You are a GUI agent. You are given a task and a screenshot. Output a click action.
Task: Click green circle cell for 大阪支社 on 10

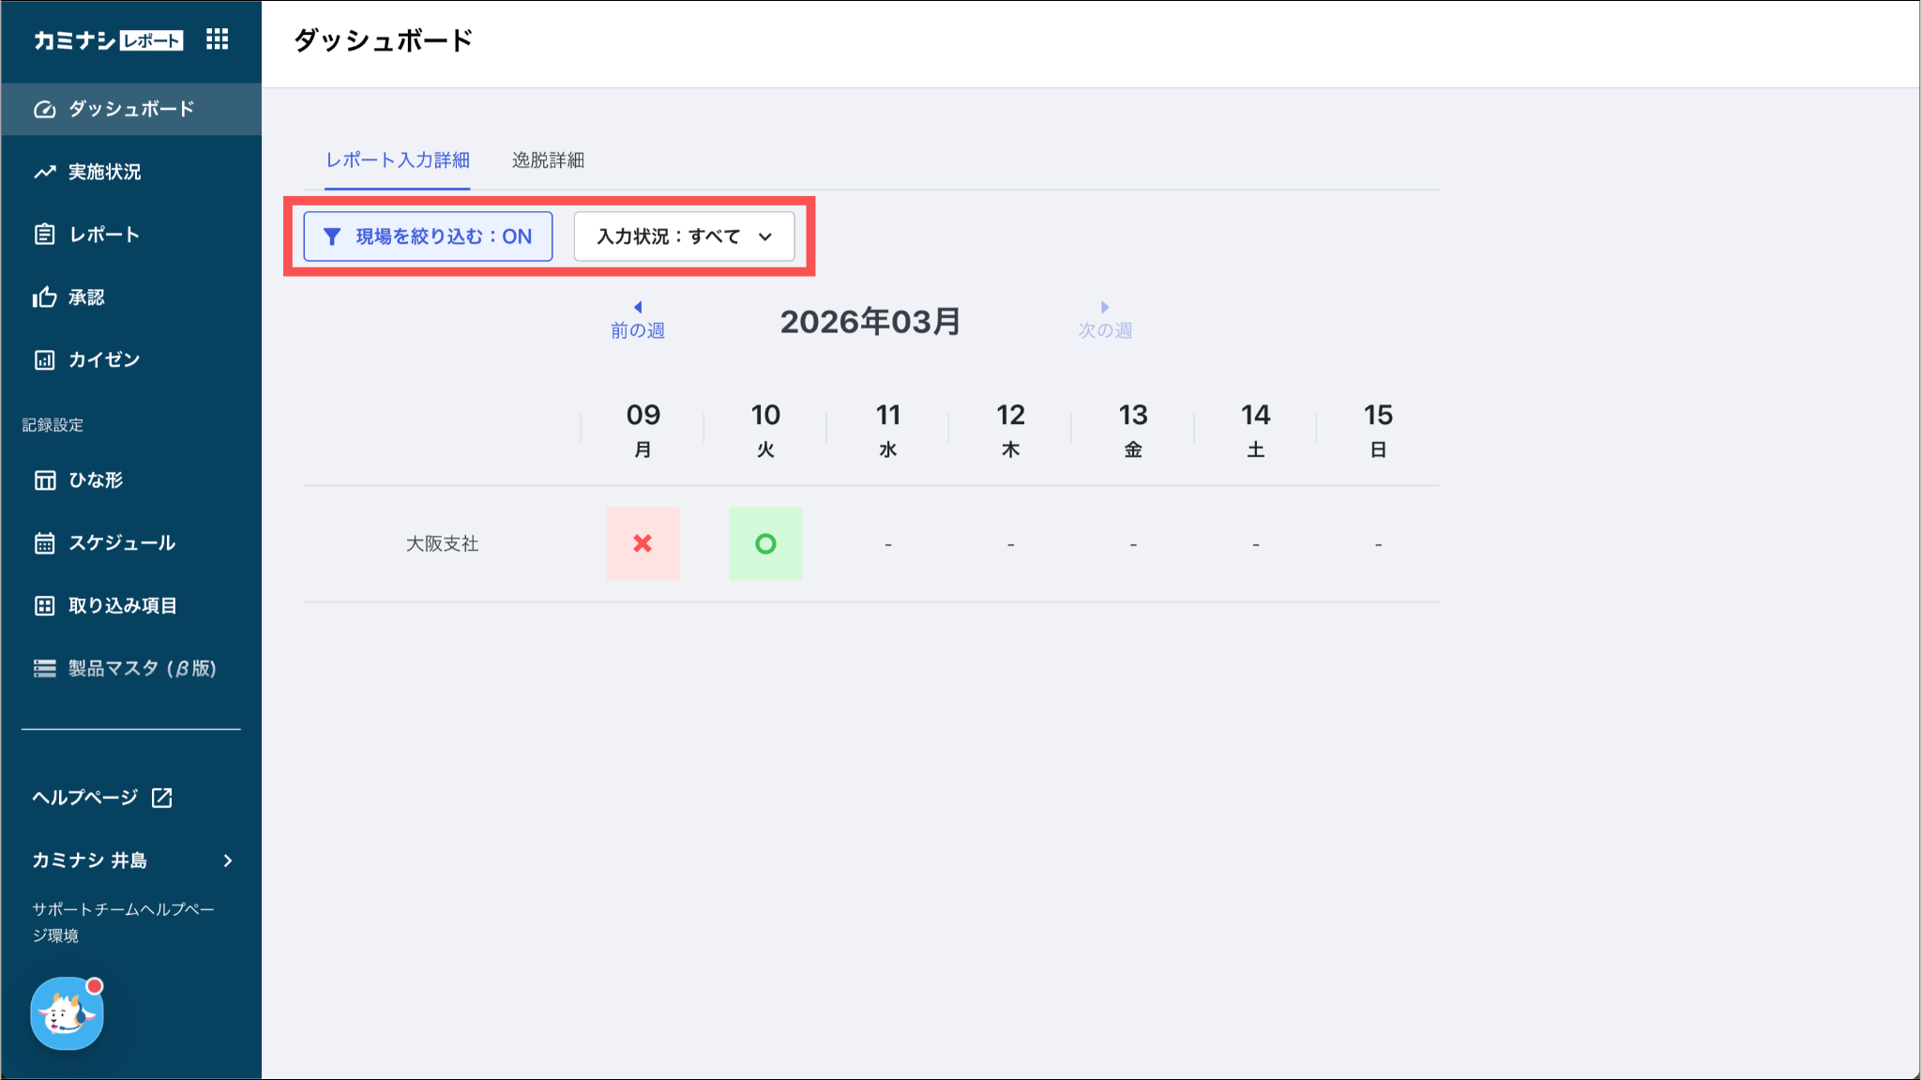point(765,543)
